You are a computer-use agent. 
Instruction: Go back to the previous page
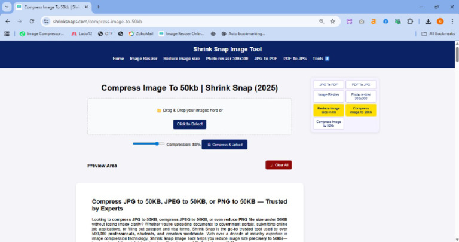coord(8,22)
